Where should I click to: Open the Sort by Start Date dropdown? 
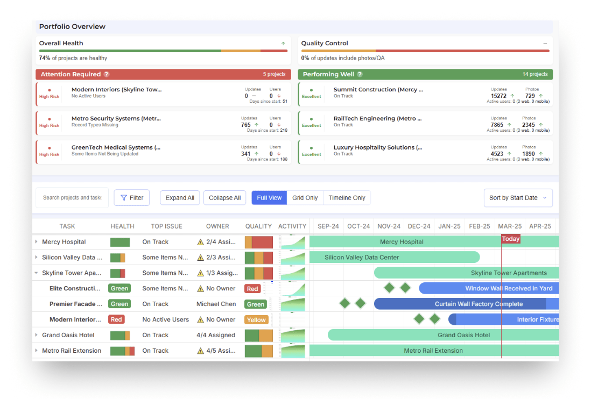(x=518, y=198)
